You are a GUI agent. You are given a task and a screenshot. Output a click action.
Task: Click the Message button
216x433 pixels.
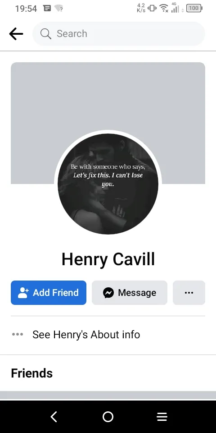point(130,293)
